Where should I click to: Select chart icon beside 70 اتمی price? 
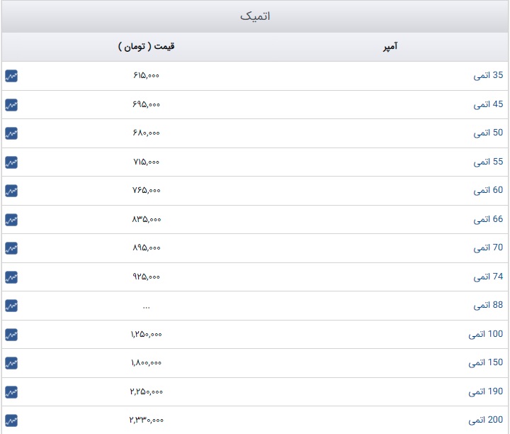[11, 248]
